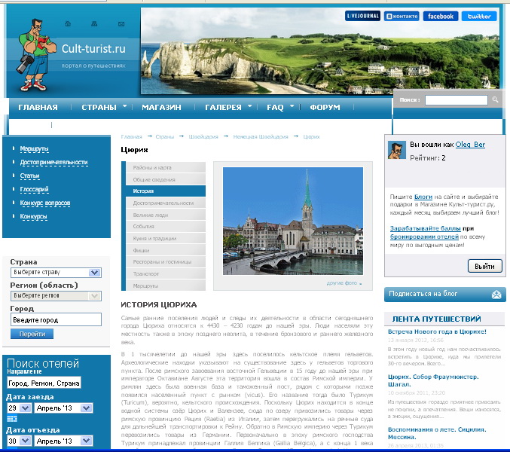Select the Общие сведения tab
510x452 pixels.
[166, 179]
